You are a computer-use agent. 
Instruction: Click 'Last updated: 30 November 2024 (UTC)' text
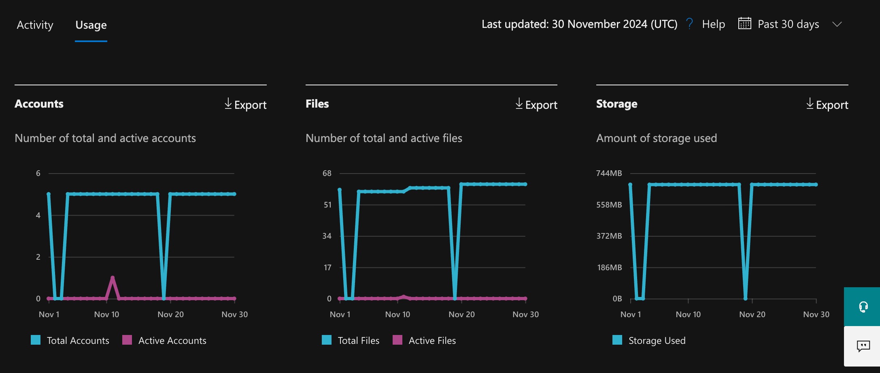tap(579, 24)
